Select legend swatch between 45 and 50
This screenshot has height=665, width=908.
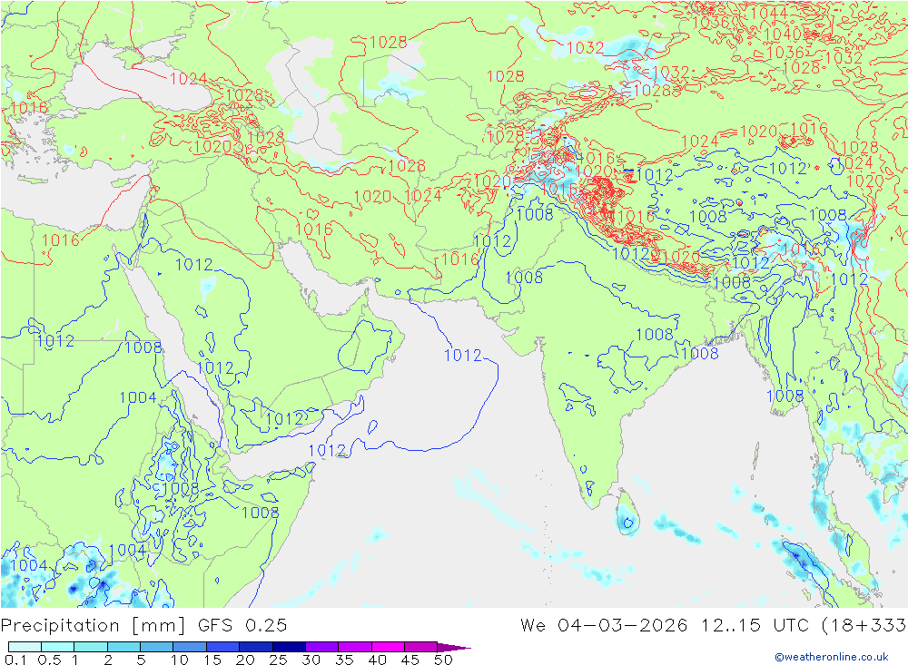click(x=421, y=647)
